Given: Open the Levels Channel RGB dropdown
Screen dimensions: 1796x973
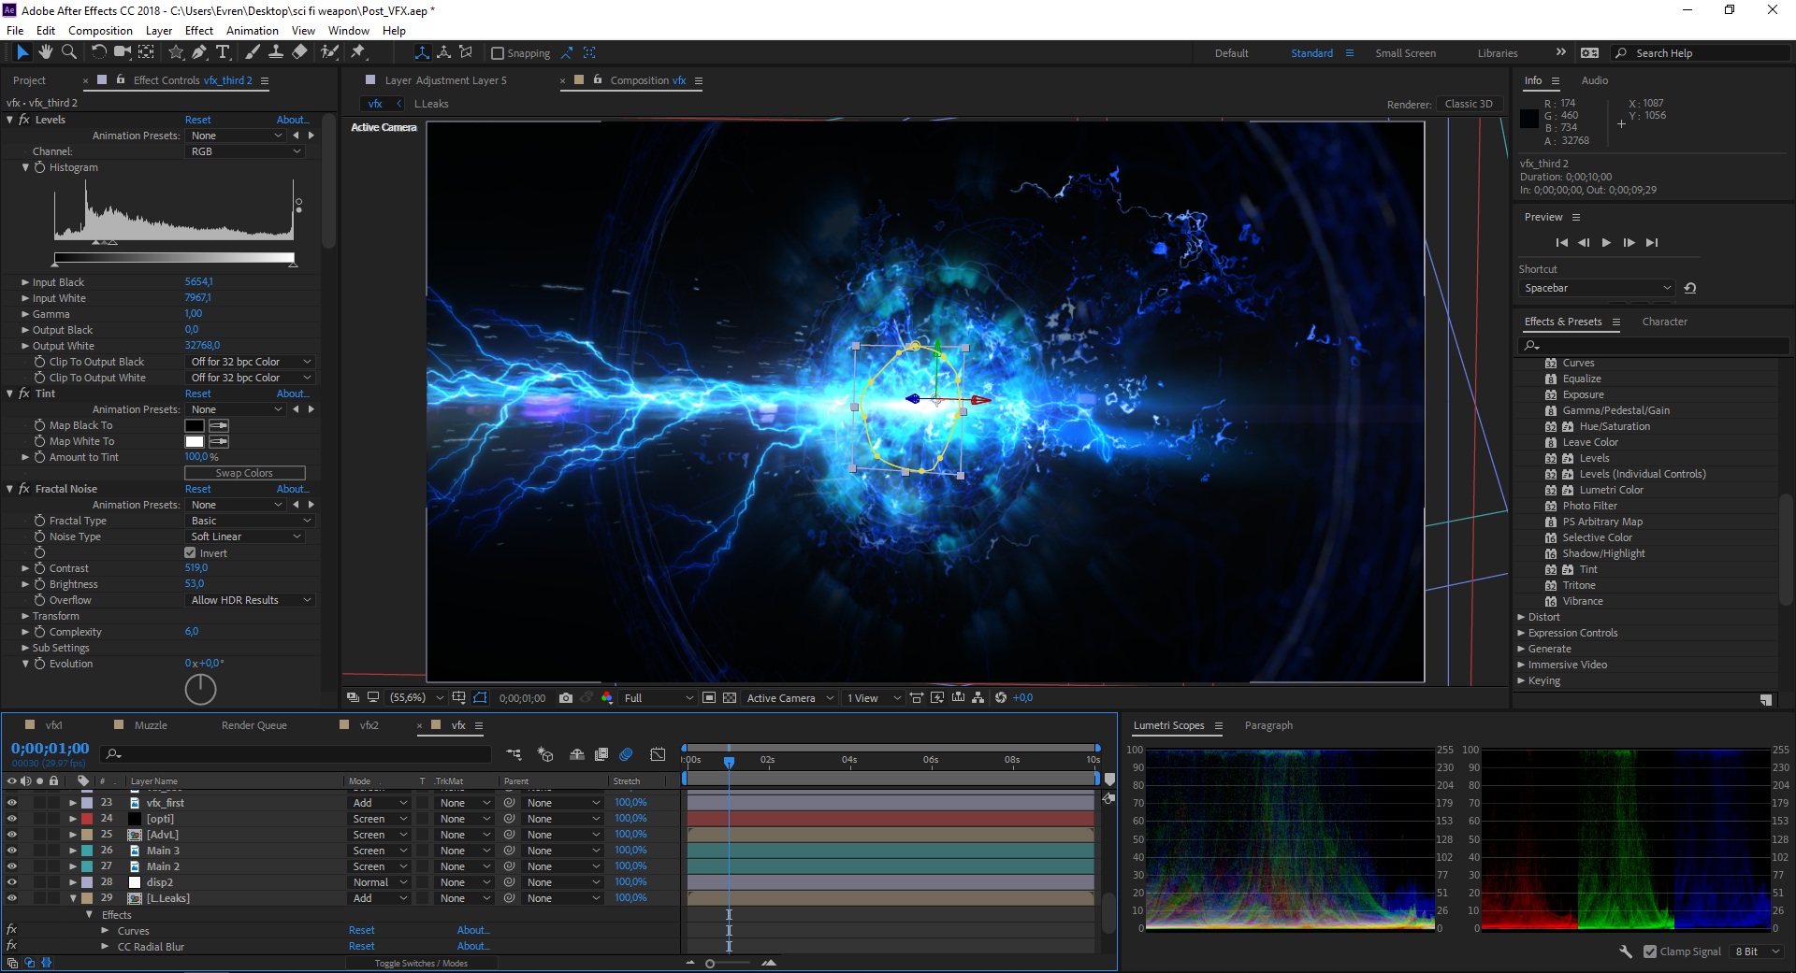Looking at the screenshot, I should tap(245, 151).
